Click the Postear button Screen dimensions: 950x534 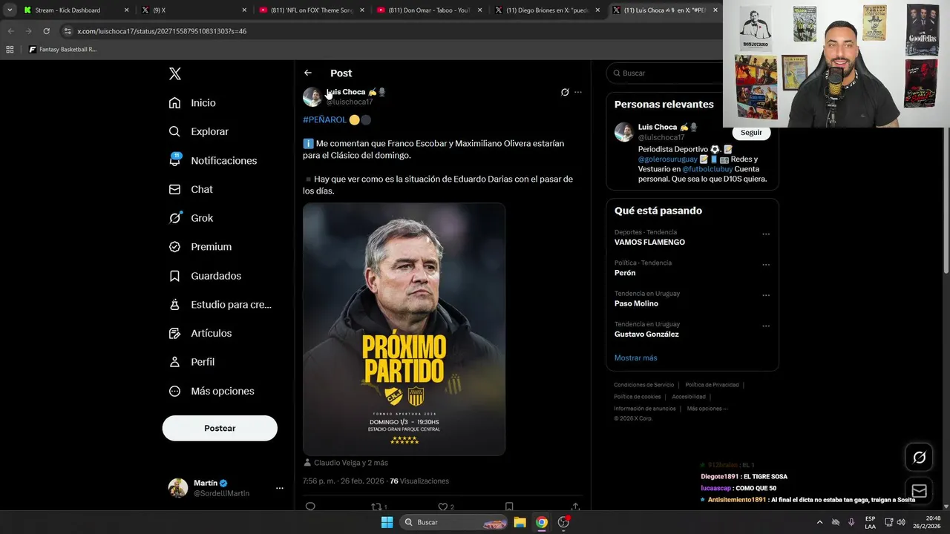coord(220,428)
